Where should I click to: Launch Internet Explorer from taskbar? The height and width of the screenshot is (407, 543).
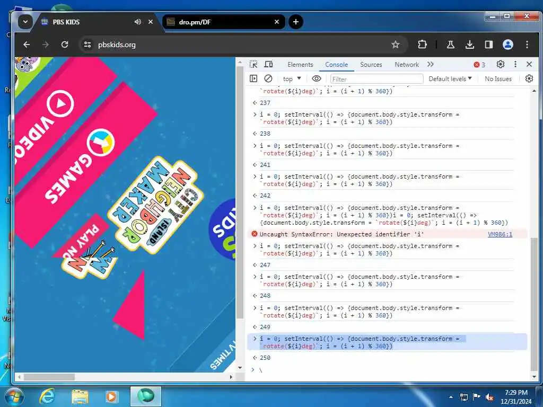point(47,396)
